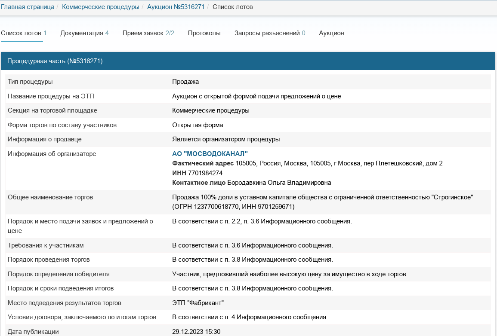Click the label Секция на торговой площадке

(52, 110)
